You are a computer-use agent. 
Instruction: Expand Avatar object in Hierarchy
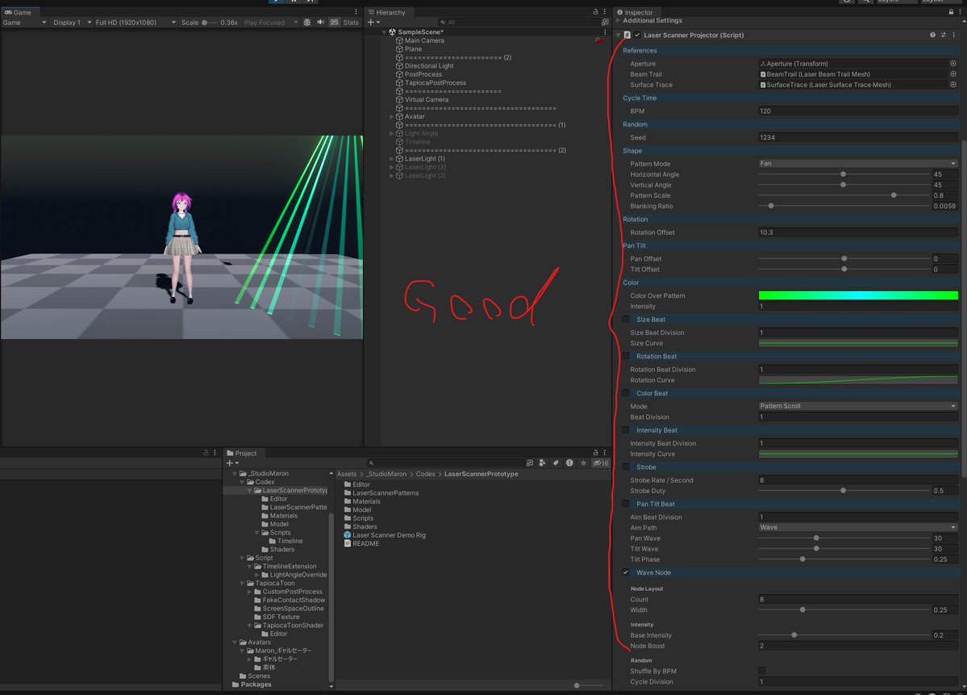click(x=392, y=117)
